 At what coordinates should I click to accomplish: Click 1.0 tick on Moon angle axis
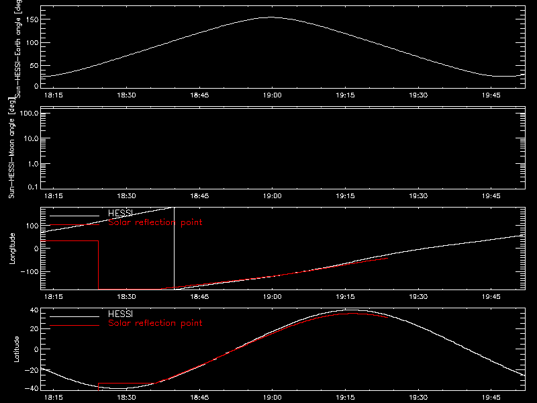(32, 164)
